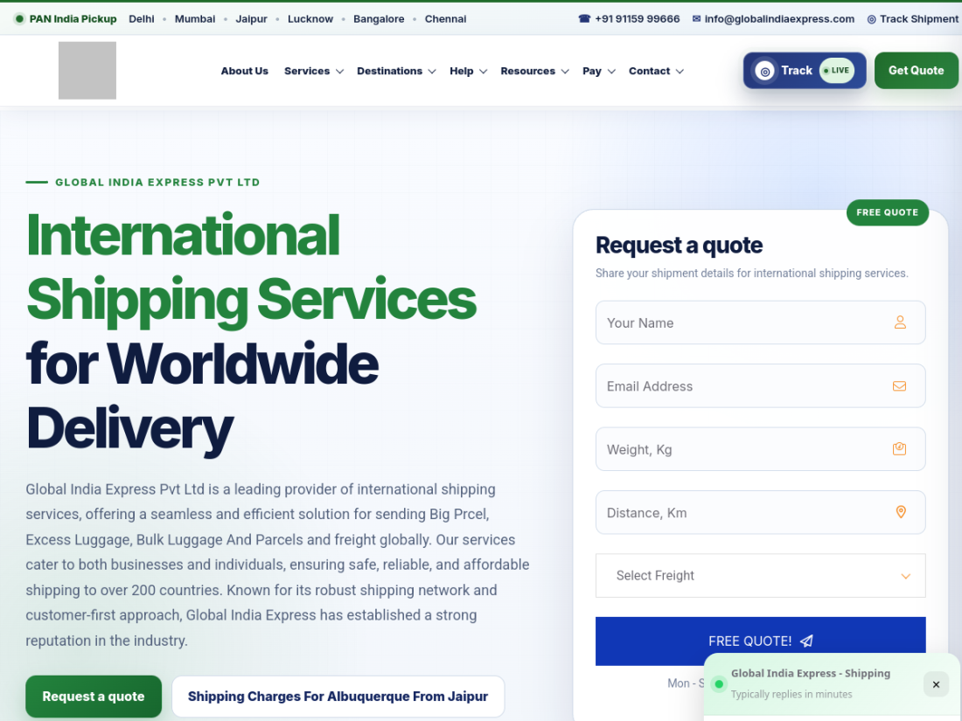Focus the Weight, Kg input field
The width and height of the screenshot is (962, 721).
pos(760,449)
